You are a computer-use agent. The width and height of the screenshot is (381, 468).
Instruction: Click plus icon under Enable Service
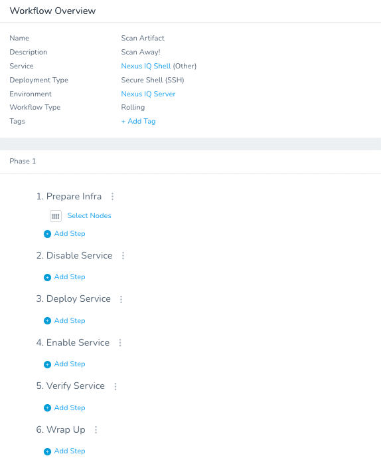pos(47,364)
